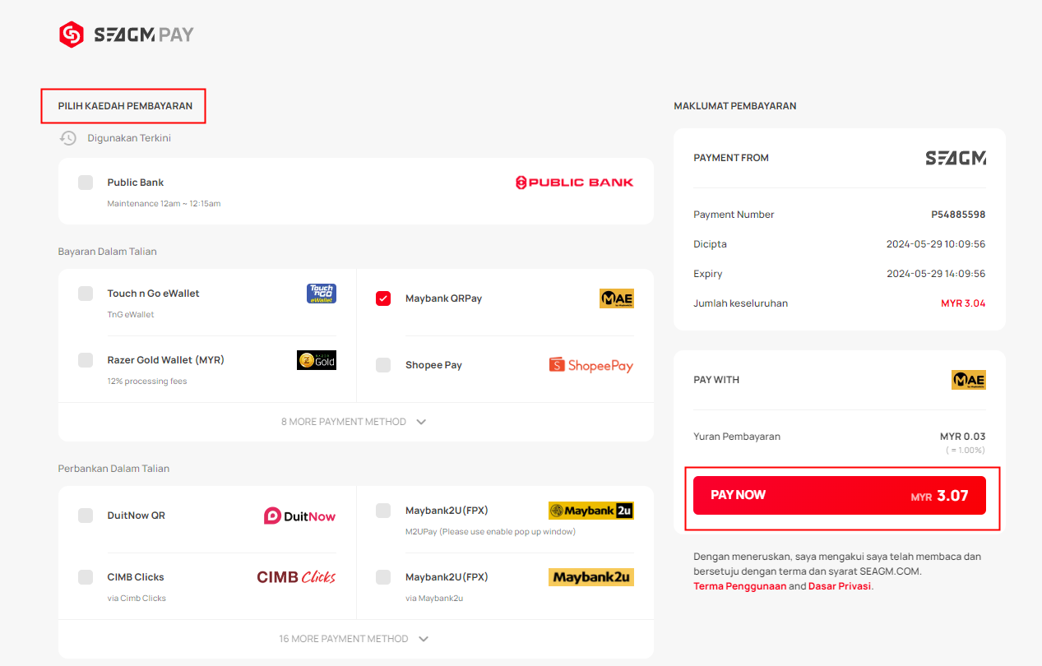Click the Public Bank logo
The height and width of the screenshot is (666, 1042).
574,183
